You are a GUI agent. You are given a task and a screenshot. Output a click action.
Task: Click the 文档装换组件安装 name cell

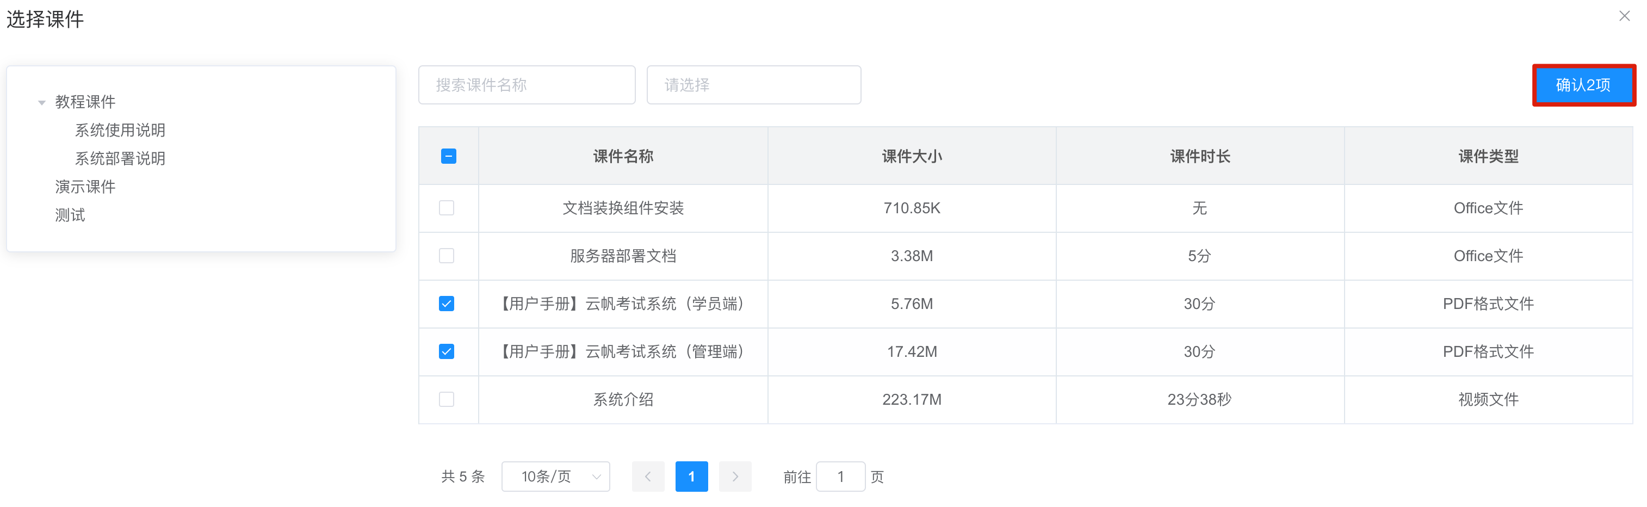623,208
